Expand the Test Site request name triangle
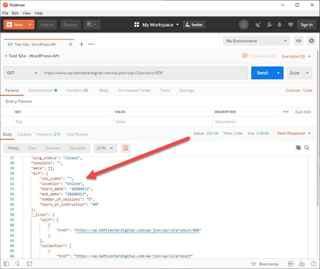320x269 pixels. (6, 56)
